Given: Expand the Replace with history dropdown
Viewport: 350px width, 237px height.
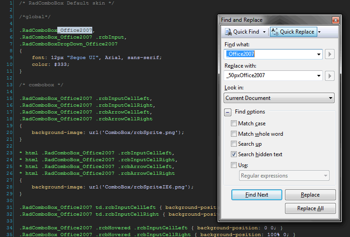Looking at the screenshot, I should pyautogui.click(x=318, y=76).
